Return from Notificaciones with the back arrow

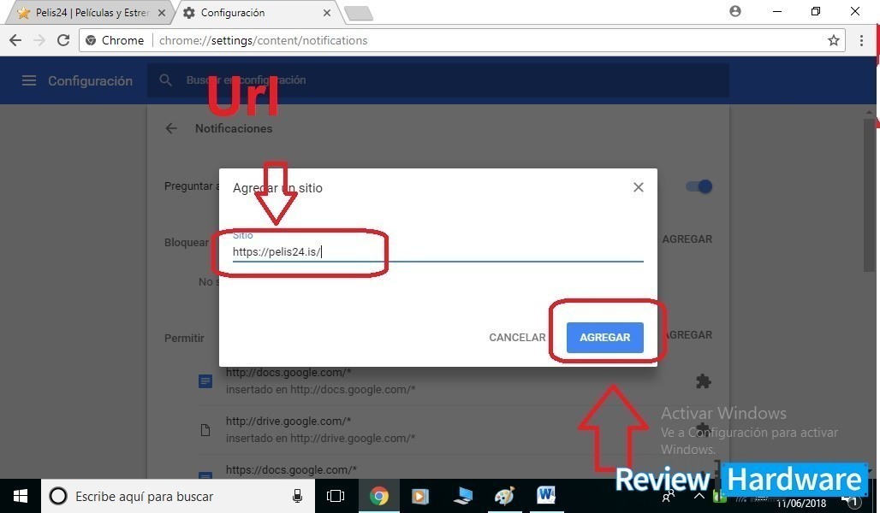(171, 128)
